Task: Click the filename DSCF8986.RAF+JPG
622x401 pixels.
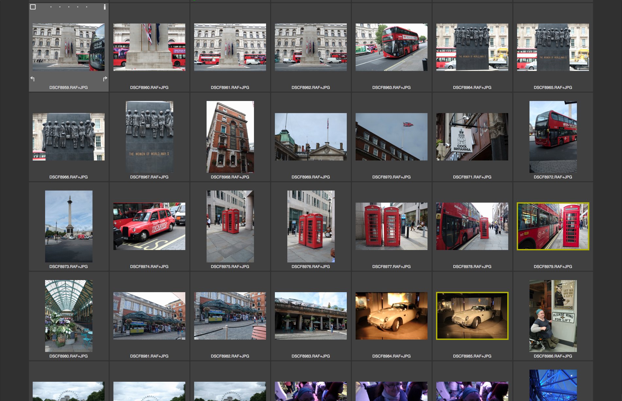Action: click(553, 356)
